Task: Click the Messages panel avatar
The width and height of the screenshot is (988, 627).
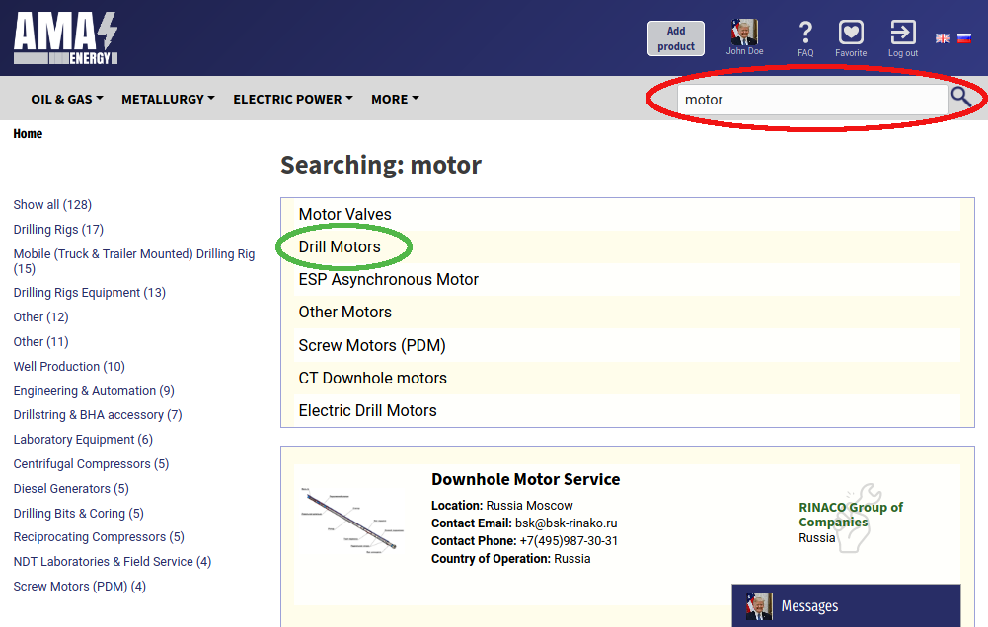Action: (759, 606)
